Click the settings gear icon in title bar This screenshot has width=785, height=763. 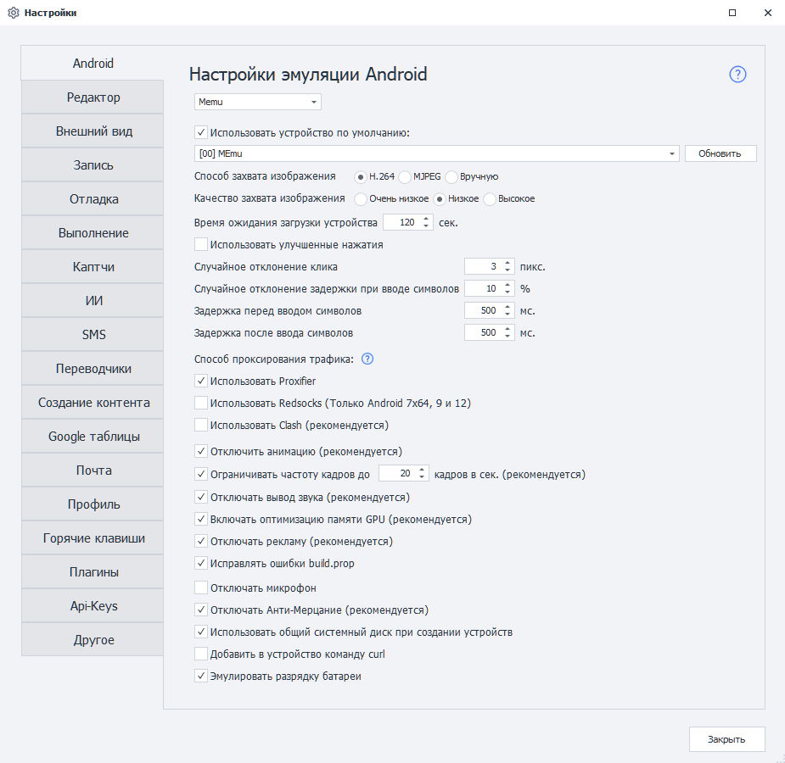[x=14, y=13]
